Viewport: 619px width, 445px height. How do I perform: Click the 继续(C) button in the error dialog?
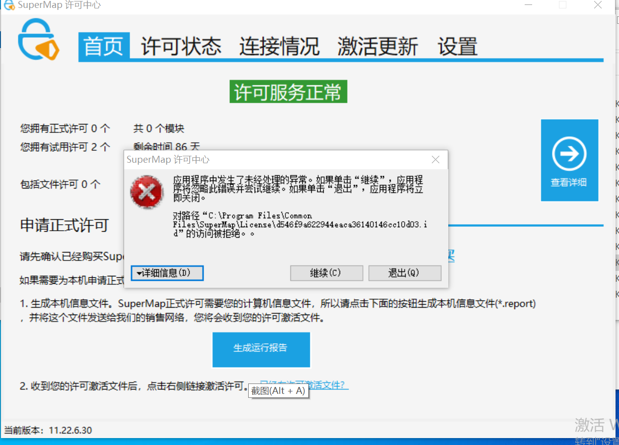click(326, 273)
